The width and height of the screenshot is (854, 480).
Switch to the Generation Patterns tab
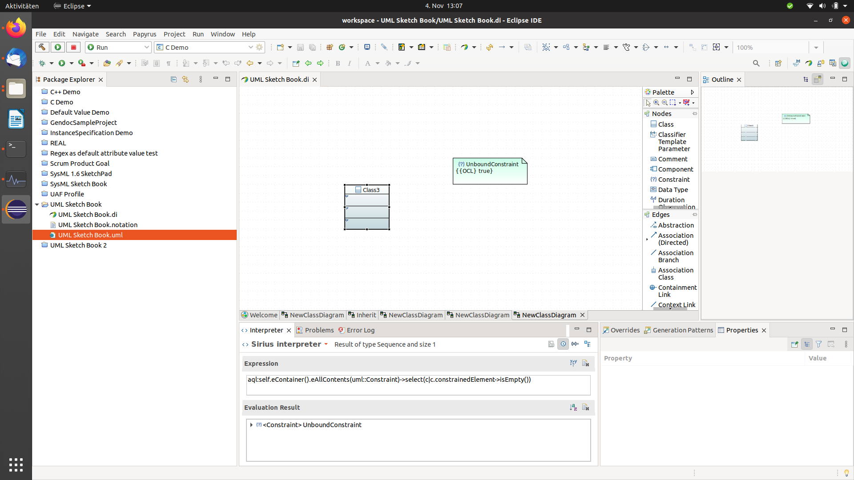coord(678,330)
